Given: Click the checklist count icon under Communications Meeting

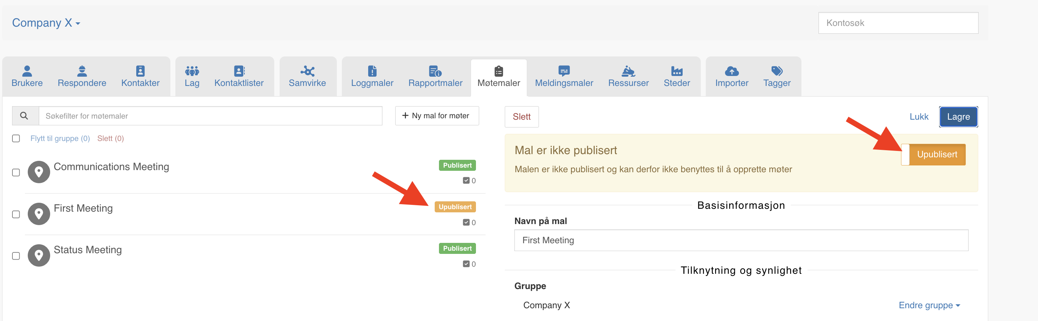Looking at the screenshot, I should (x=466, y=181).
